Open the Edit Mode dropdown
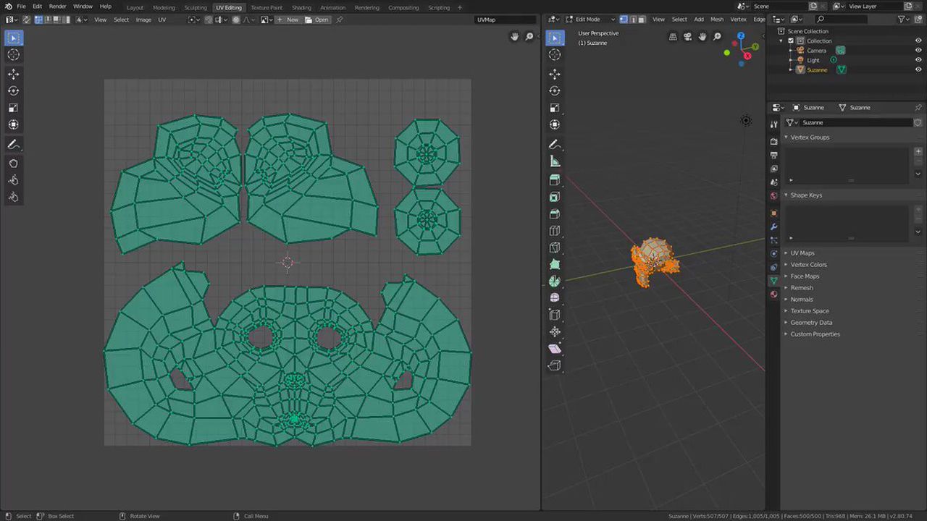Viewport: 927px width, 521px height. pos(588,20)
